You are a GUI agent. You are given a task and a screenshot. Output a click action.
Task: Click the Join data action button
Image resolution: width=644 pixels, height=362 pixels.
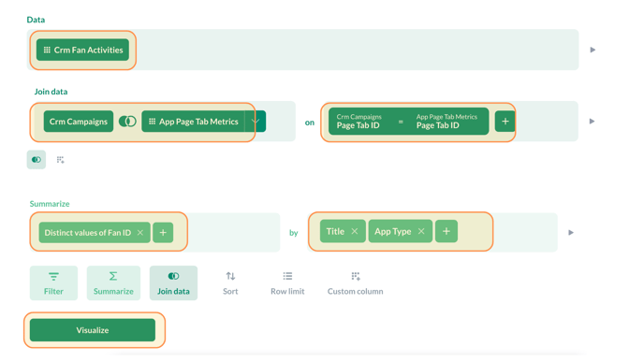tap(173, 283)
